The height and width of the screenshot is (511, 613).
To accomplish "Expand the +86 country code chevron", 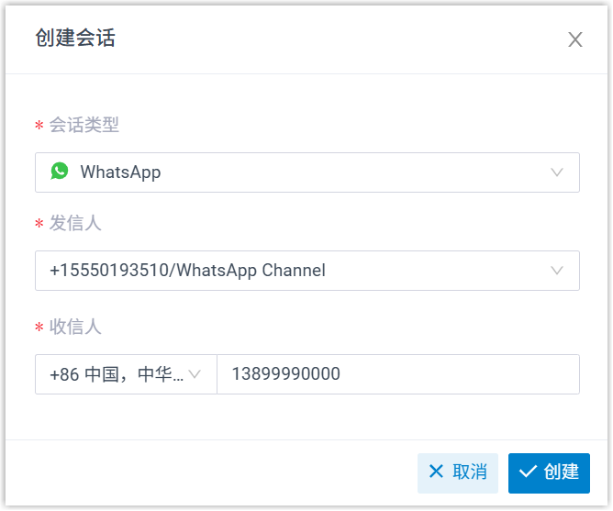I will 195,374.
